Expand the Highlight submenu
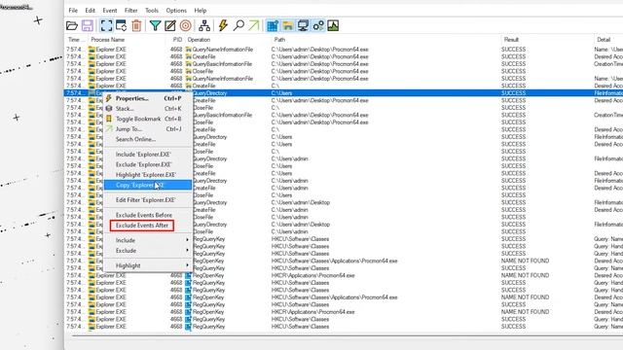Screen dimensions: 623x350 pos(148,265)
